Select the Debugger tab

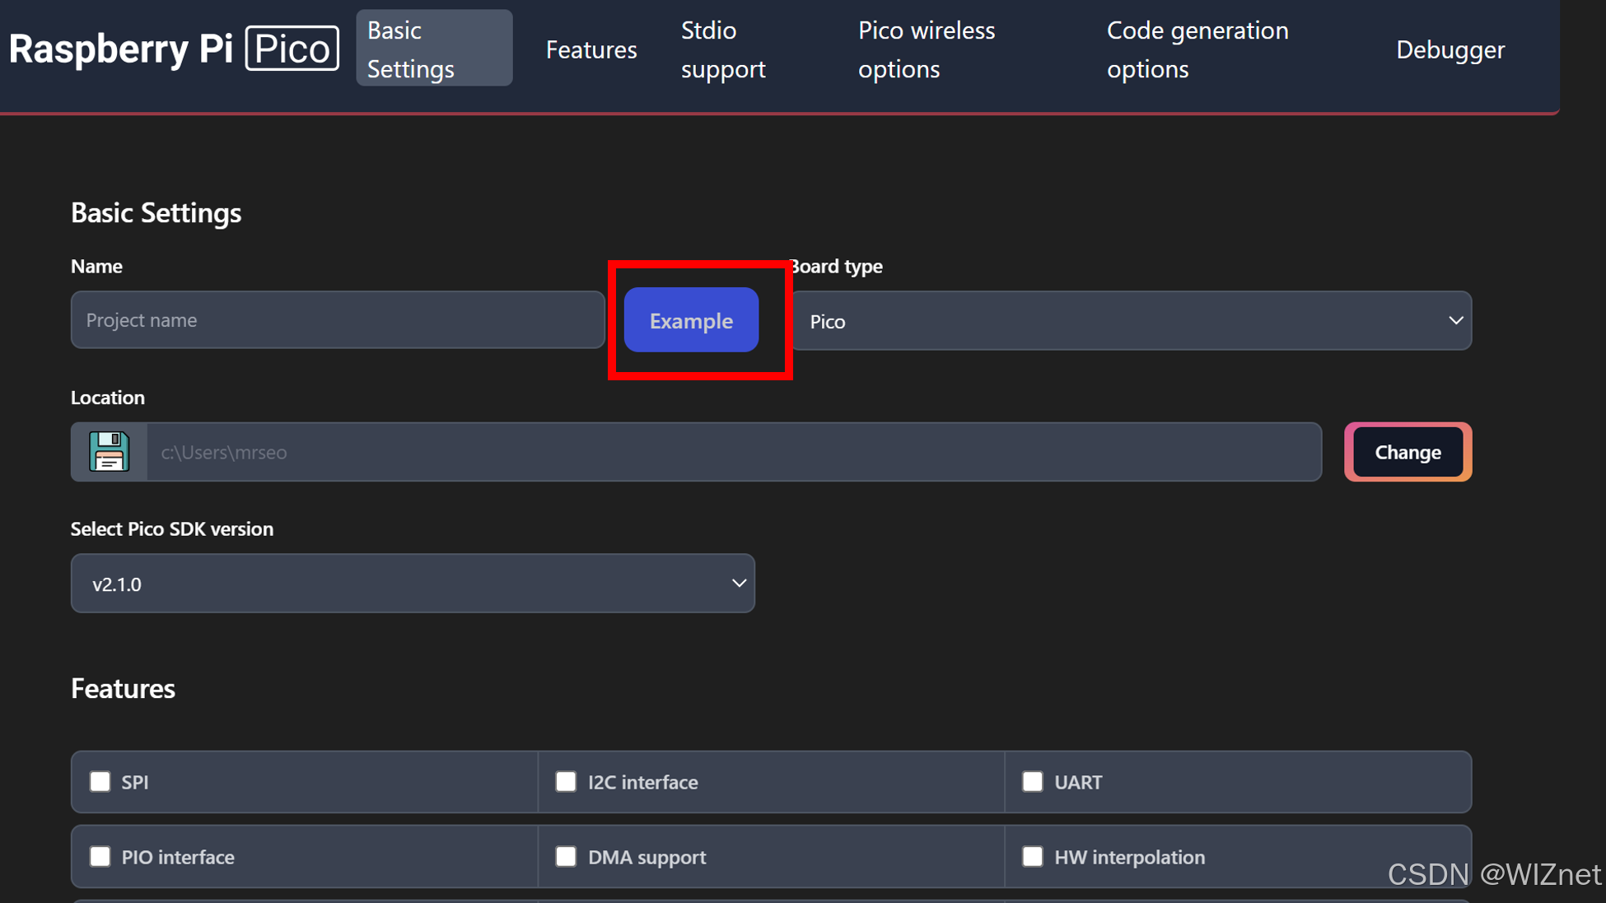click(x=1450, y=49)
